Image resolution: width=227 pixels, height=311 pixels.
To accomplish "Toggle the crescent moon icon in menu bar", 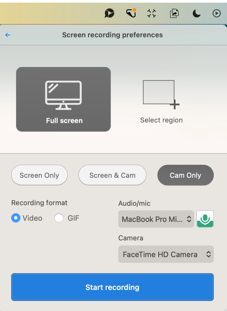I will click(x=196, y=14).
